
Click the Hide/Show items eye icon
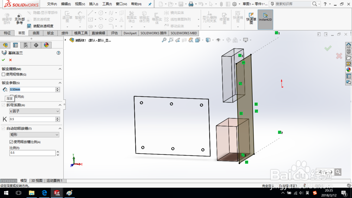point(218,40)
